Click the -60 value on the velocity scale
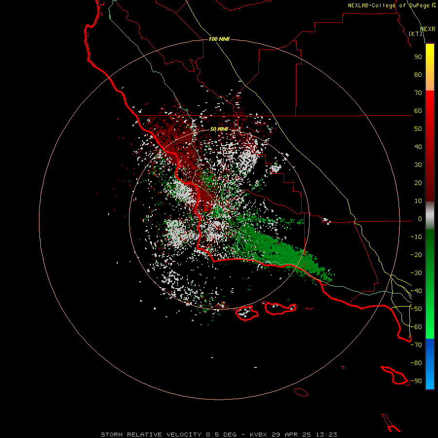 (416, 327)
